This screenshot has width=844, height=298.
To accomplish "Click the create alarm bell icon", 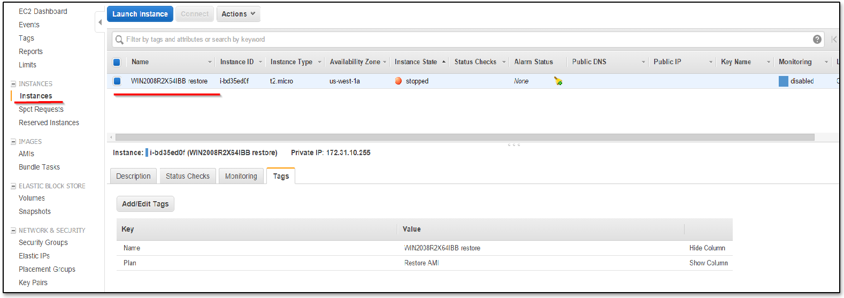I will [x=558, y=81].
